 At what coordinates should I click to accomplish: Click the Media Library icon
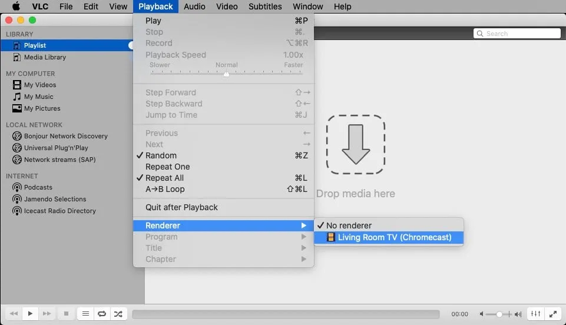[x=16, y=57]
